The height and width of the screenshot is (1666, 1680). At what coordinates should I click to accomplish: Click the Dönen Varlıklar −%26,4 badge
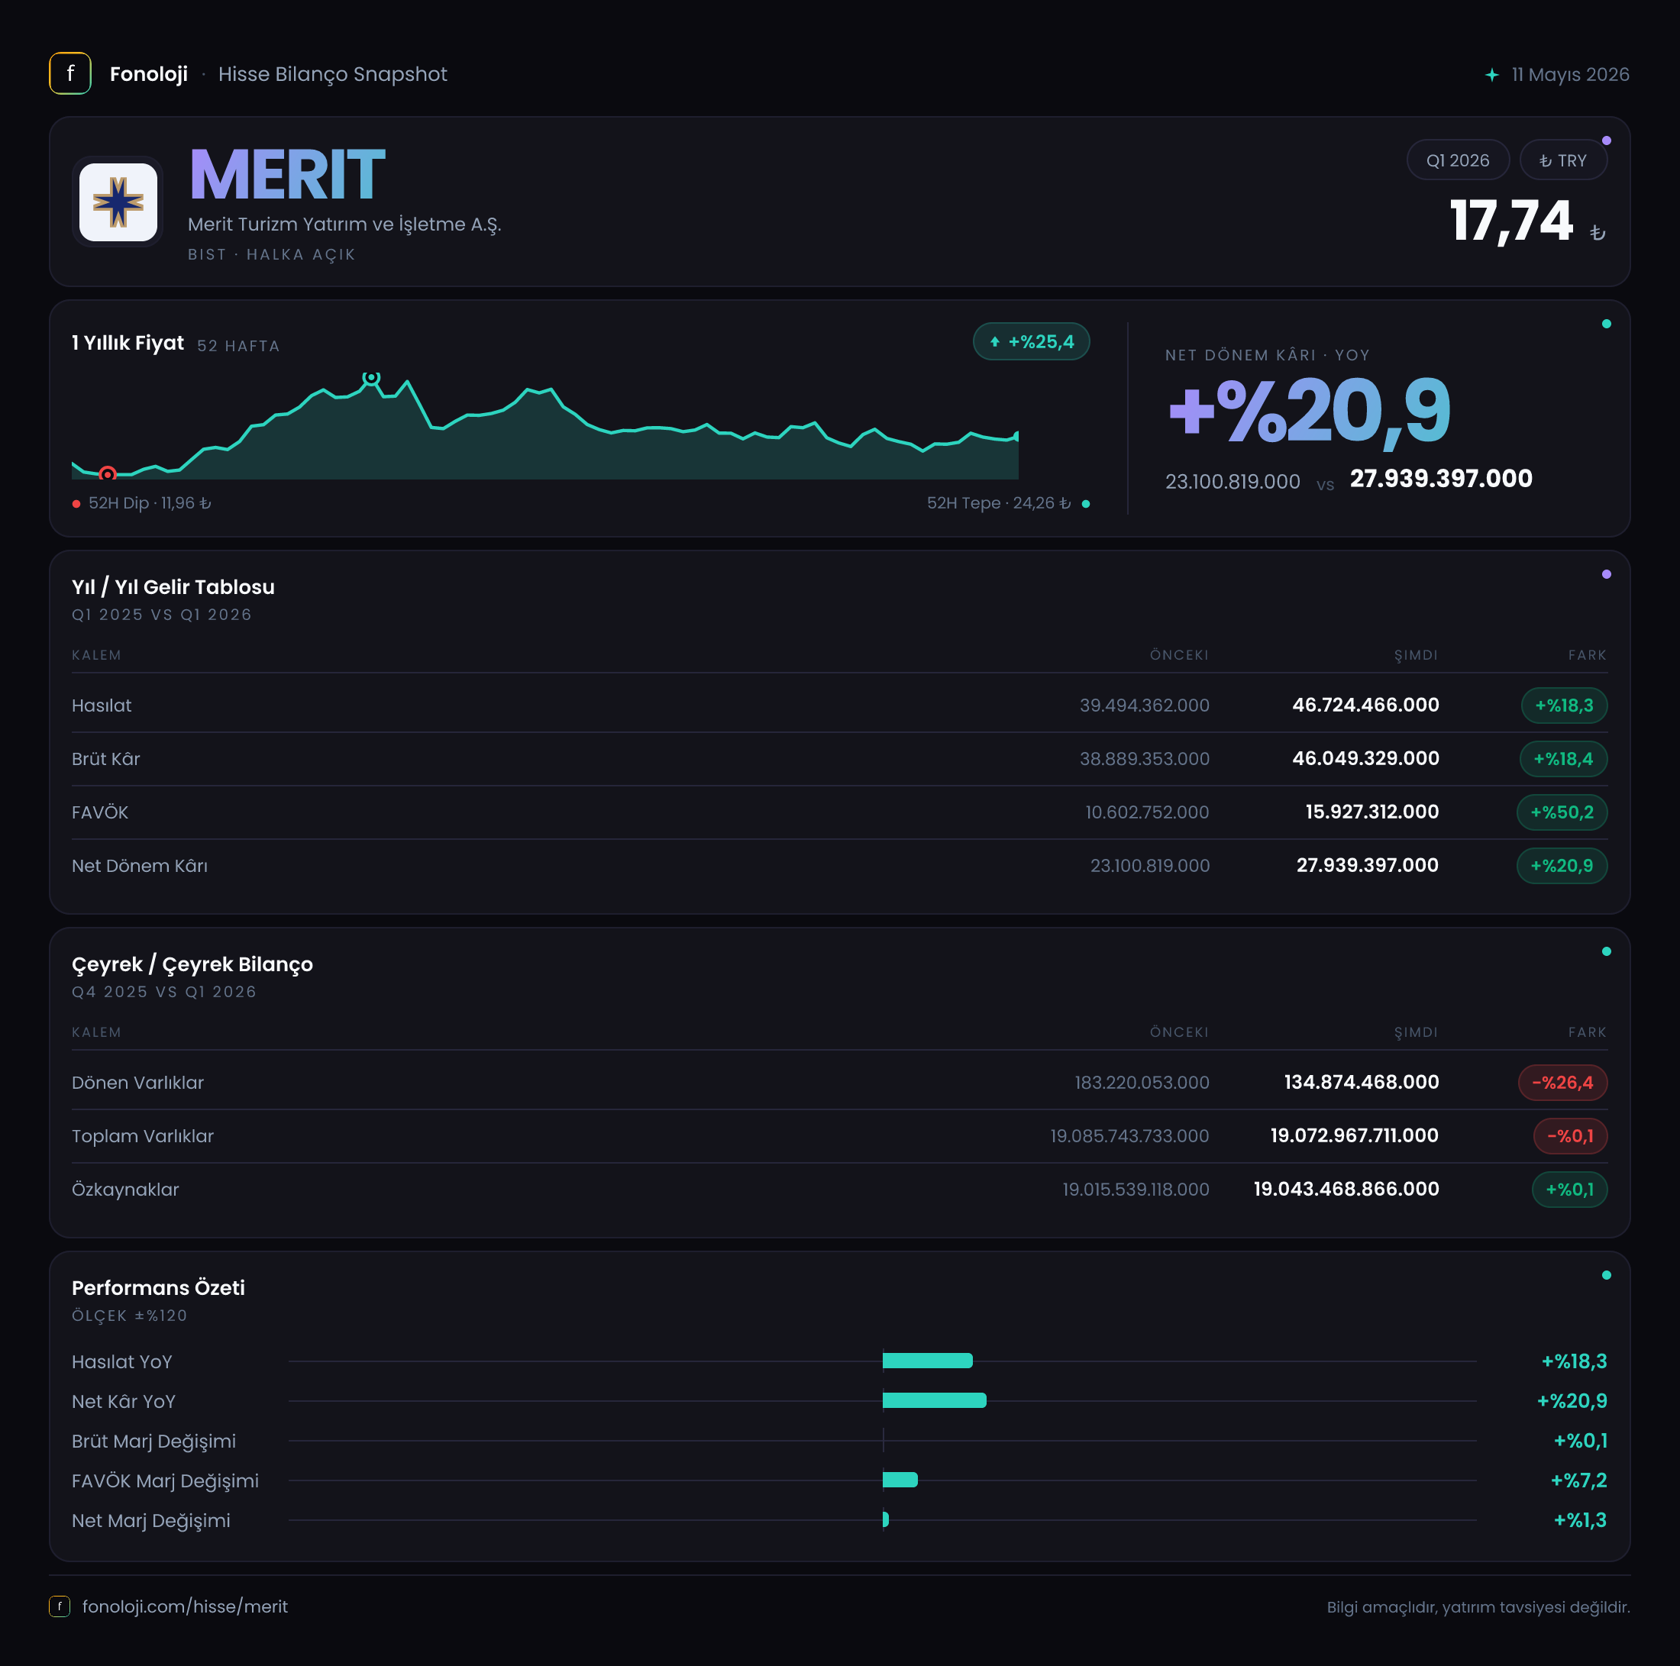point(1562,1083)
